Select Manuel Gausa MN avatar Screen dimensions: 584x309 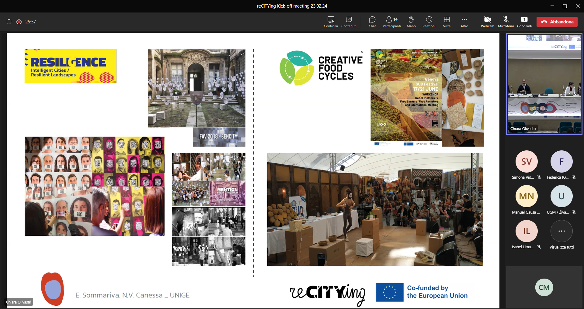coord(526,196)
